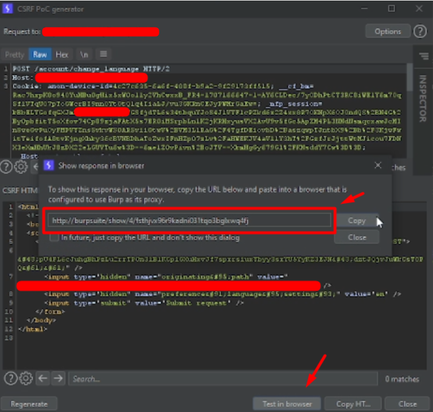Maximize the CSRF PoC generator window
Image resolution: width=433 pixels, height=412 pixels.
(392, 9)
